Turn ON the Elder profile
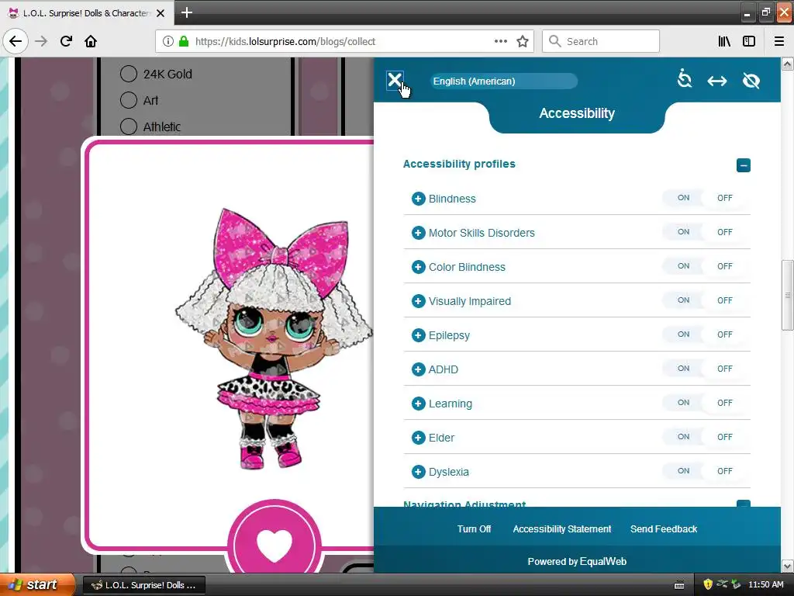Viewport: 794px width, 596px height. [x=683, y=436]
